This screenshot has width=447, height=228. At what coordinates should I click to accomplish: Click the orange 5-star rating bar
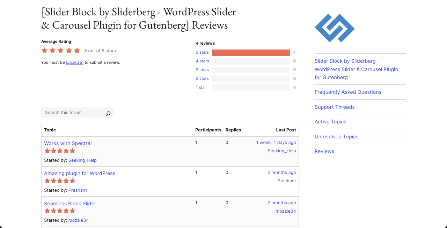(x=251, y=52)
